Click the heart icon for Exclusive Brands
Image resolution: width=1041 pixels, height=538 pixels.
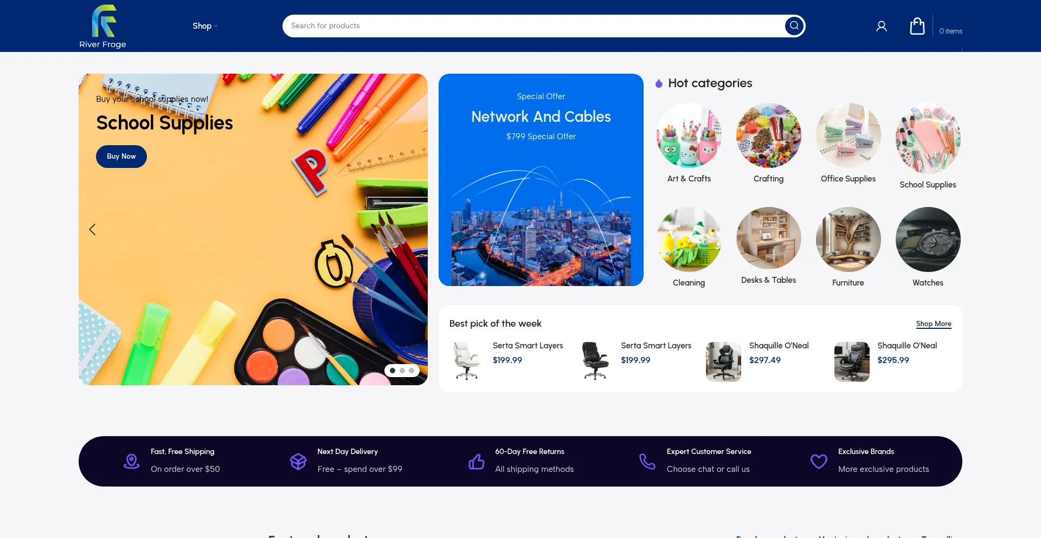tap(819, 461)
